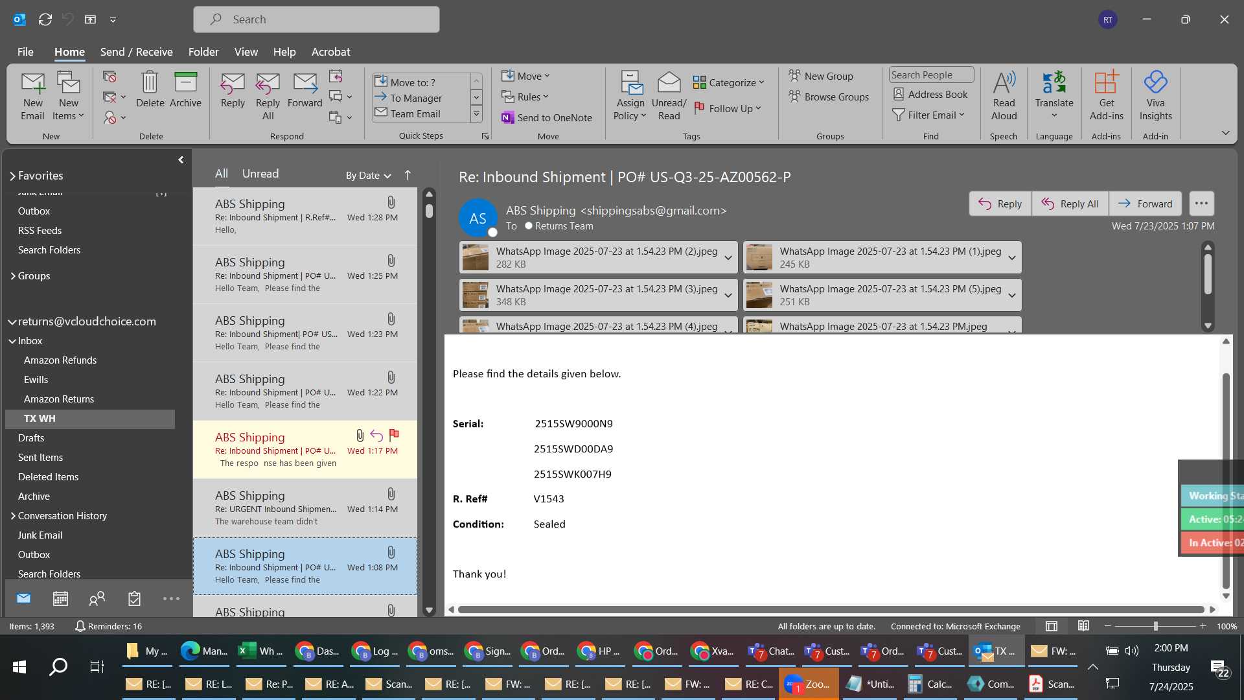The width and height of the screenshot is (1244, 700).
Task: Click the New Email icon
Action: pyautogui.click(x=32, y=96)
